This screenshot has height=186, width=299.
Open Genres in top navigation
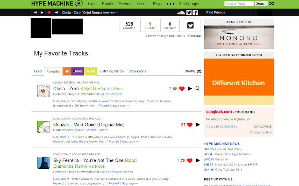coord(142,4)
